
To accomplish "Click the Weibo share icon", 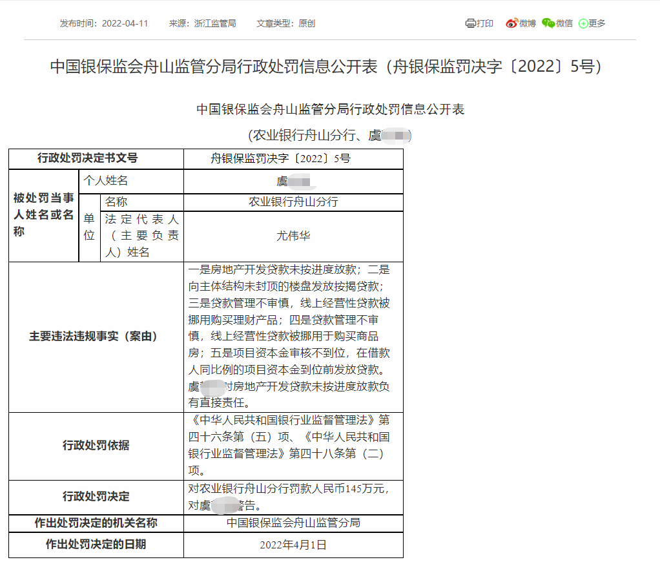I will pos(511,23).
